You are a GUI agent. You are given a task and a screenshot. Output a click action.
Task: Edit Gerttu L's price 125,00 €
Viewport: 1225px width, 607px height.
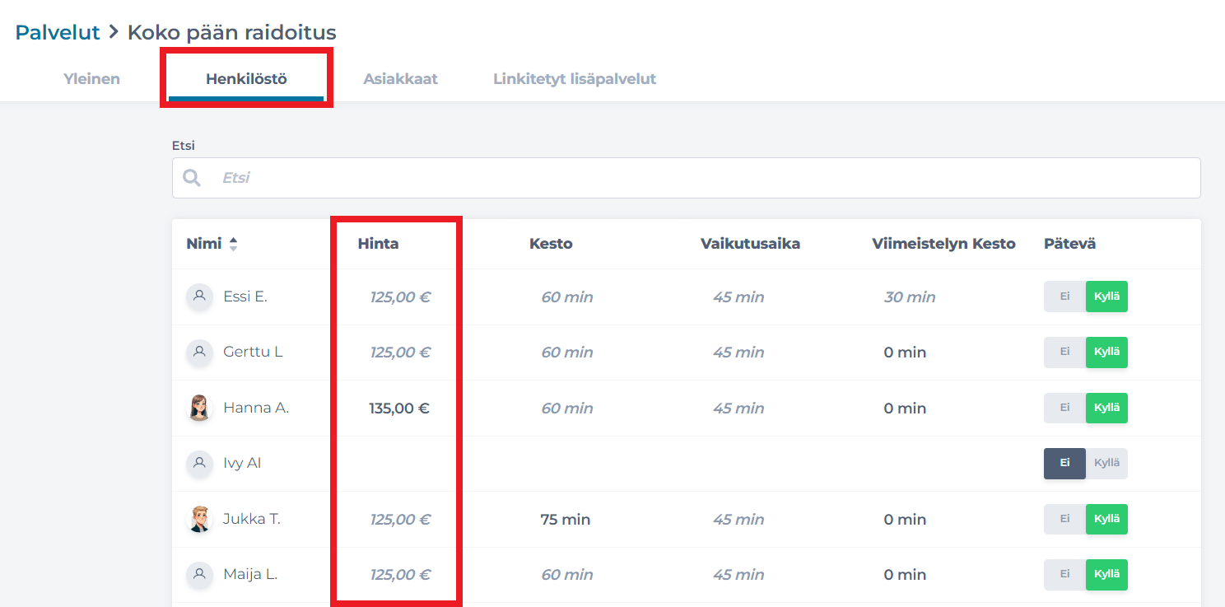pos(400,353)
